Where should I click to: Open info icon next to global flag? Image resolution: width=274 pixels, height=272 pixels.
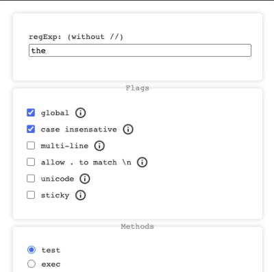pyautogui.click(x=80, y=113)
